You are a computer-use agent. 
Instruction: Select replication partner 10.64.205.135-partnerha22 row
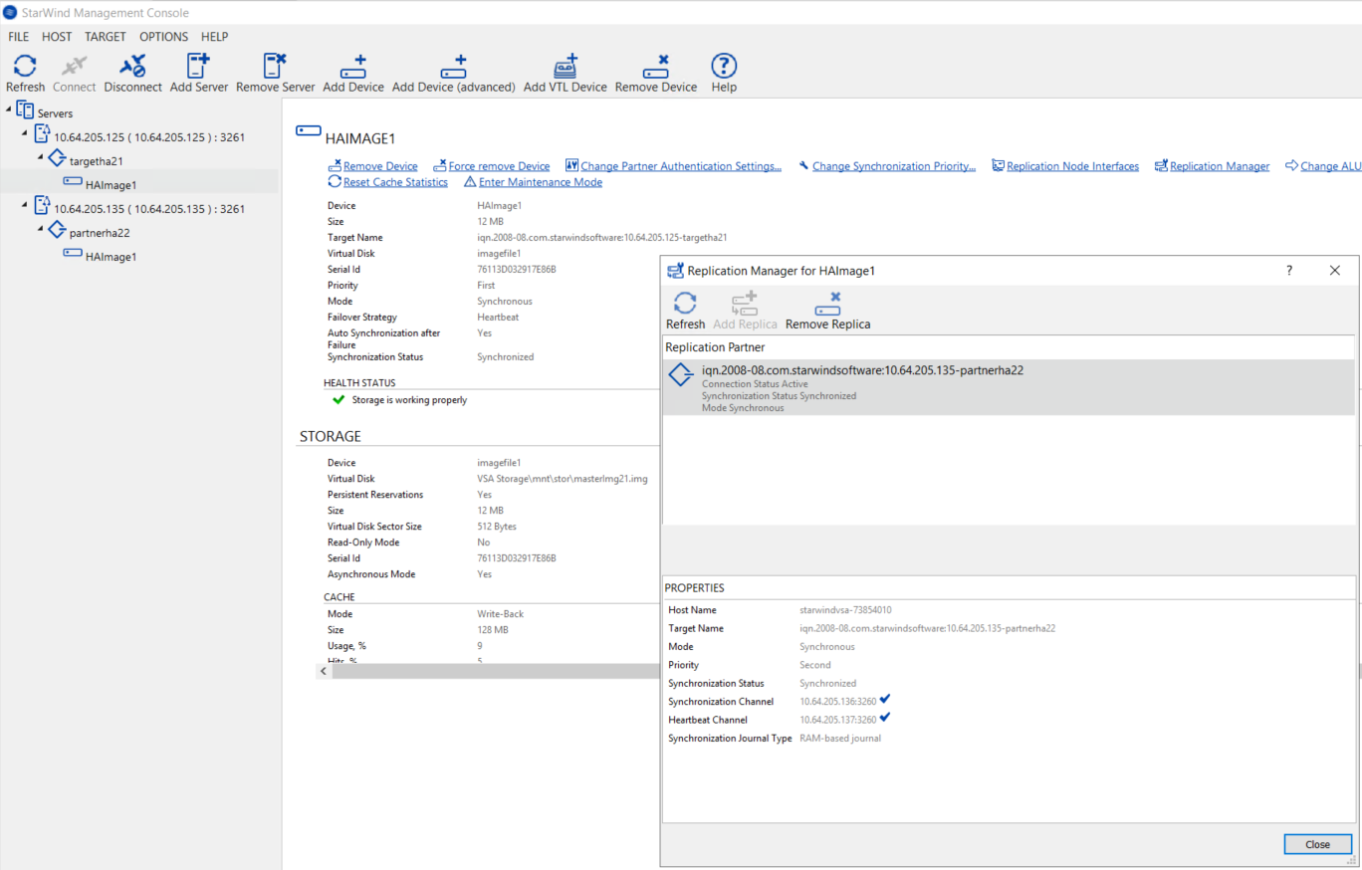pos(1009,387)
